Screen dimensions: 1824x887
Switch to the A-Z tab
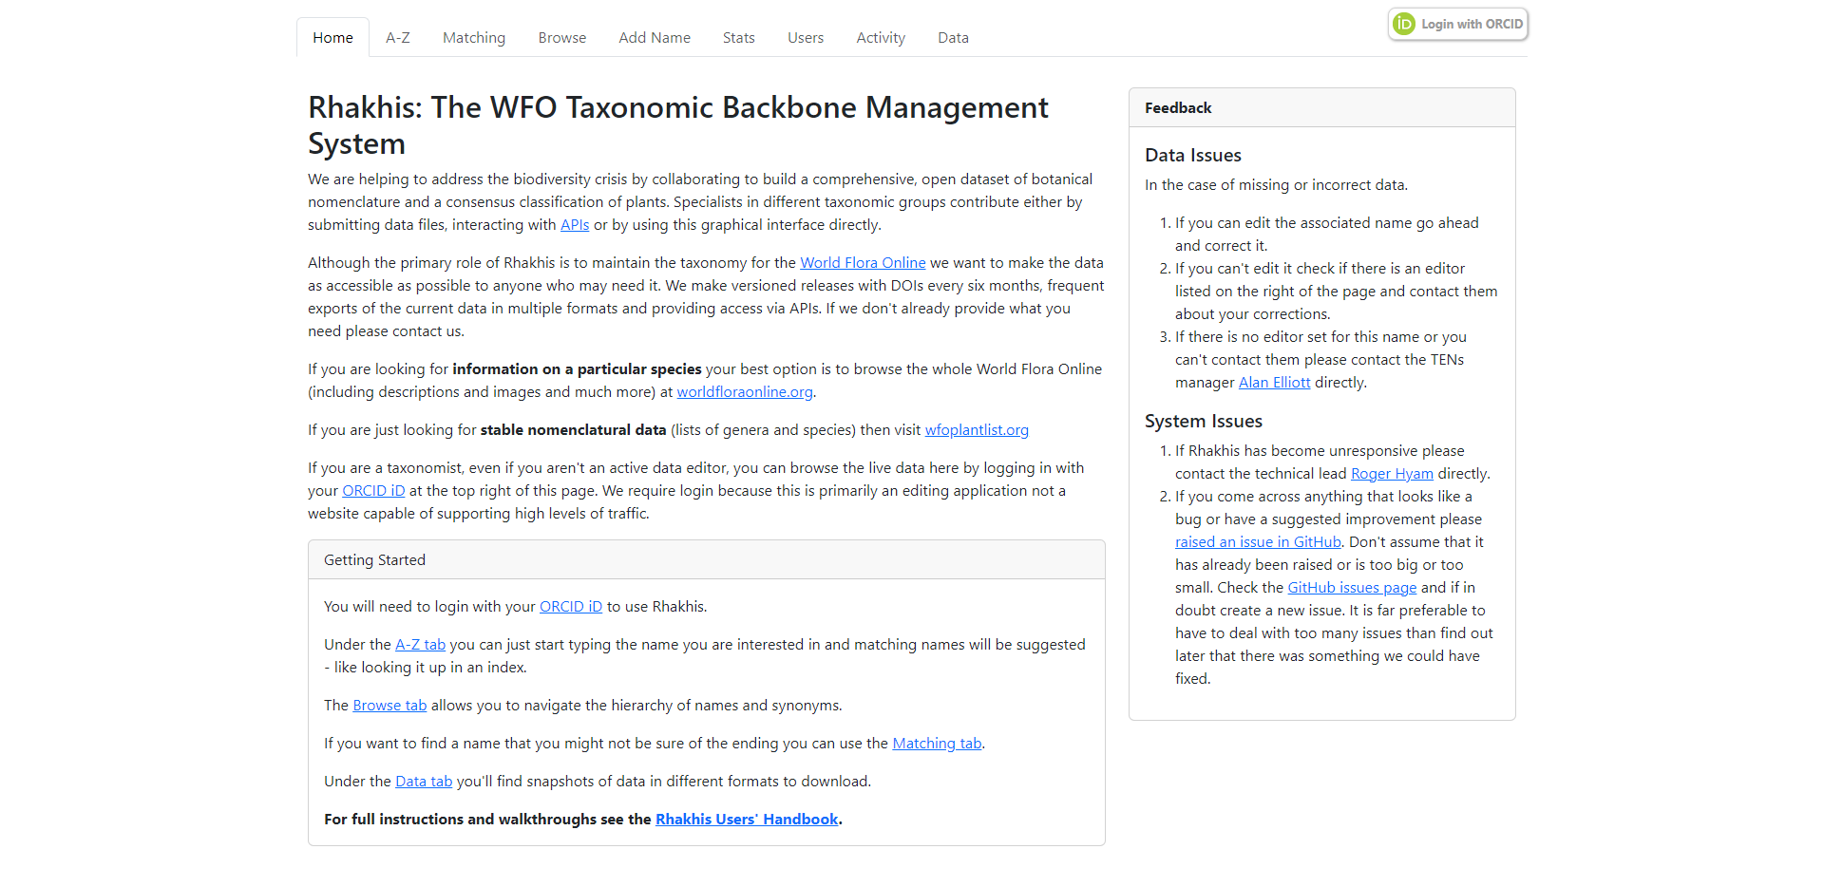point(397,38)
